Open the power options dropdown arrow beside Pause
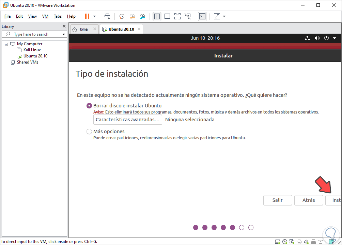342x245 pixels. coord(94,16)
